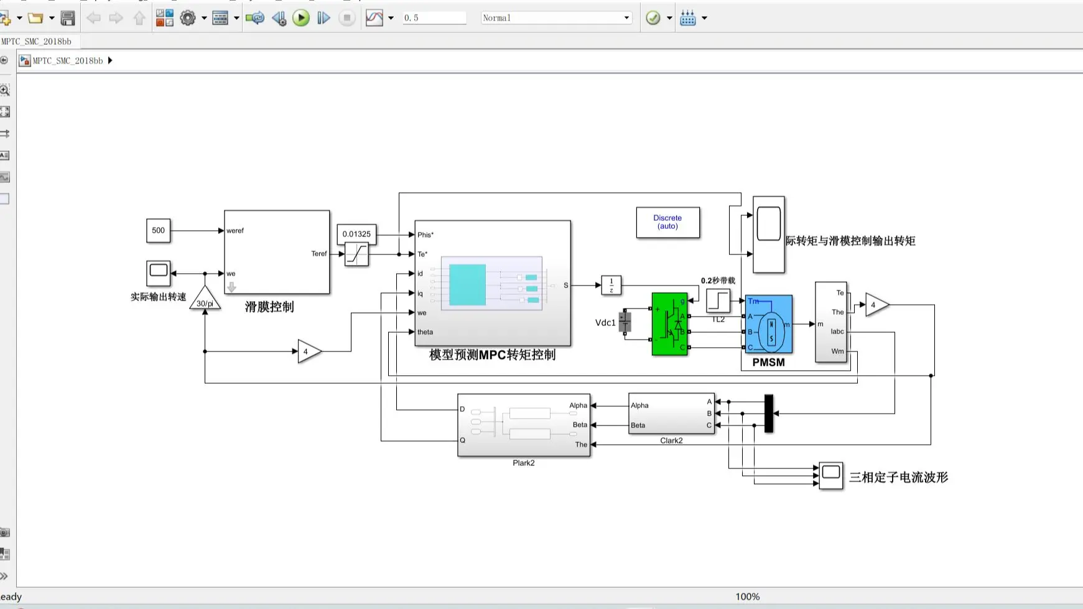Click the Step Back button

[279, 18]
